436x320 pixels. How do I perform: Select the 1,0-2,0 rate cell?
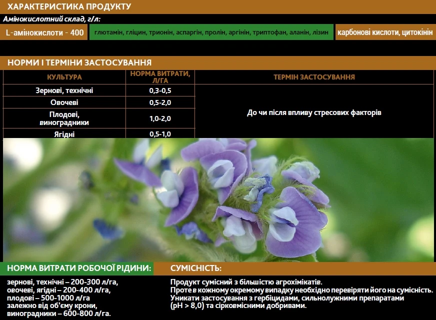point(160,118)
